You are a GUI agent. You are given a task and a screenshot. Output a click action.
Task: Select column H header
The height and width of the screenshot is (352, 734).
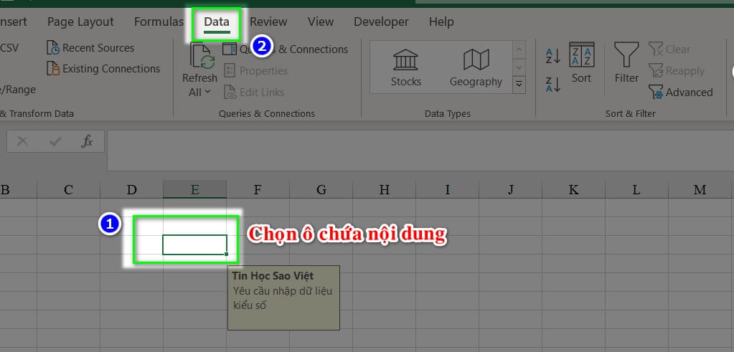point(384,189)
